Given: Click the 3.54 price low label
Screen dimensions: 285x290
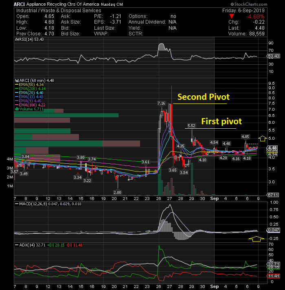Looking at the screenshot, I should click(184, 173).
